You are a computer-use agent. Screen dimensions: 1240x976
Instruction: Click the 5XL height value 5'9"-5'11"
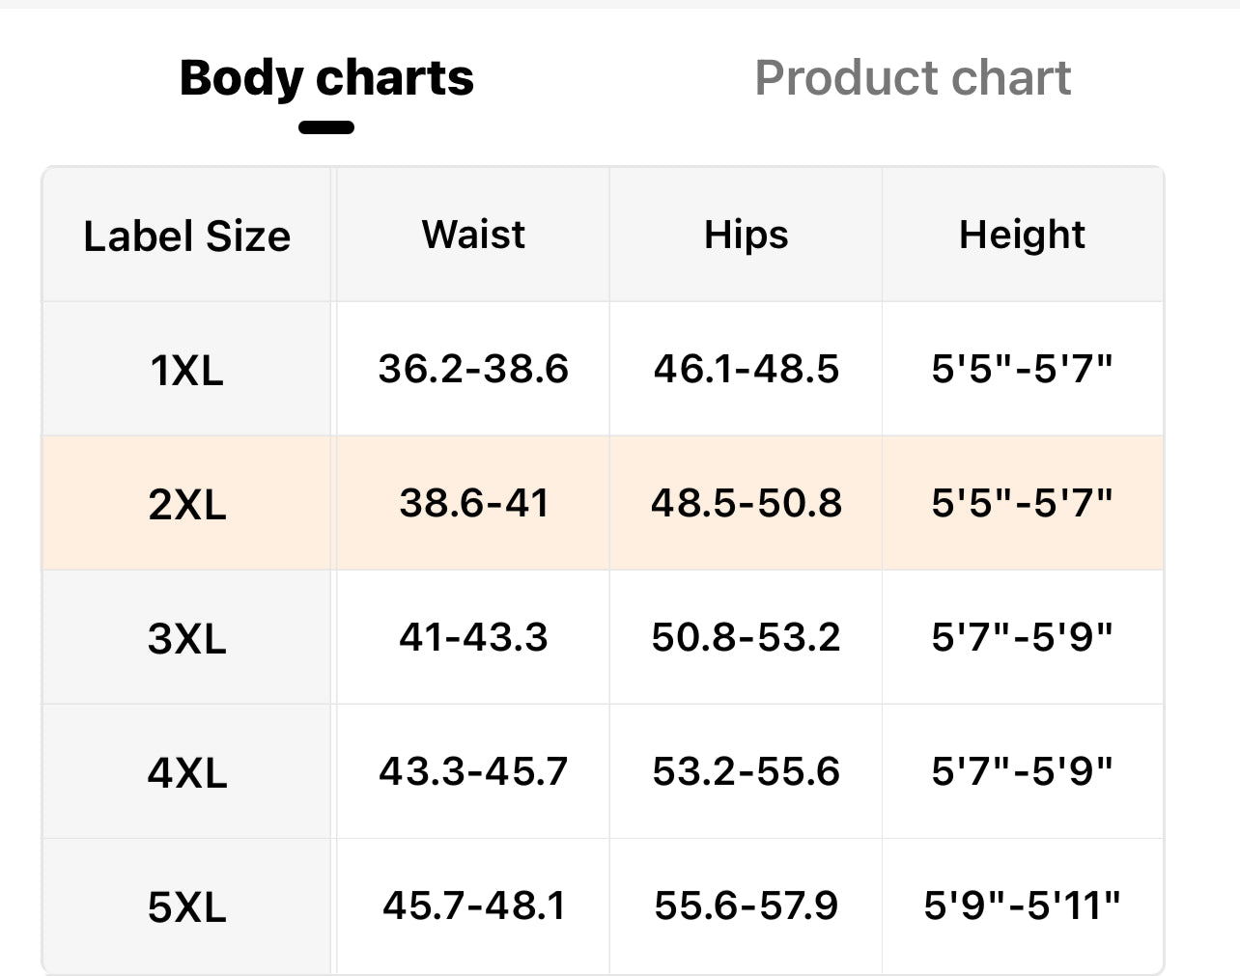click(1022, 906)
